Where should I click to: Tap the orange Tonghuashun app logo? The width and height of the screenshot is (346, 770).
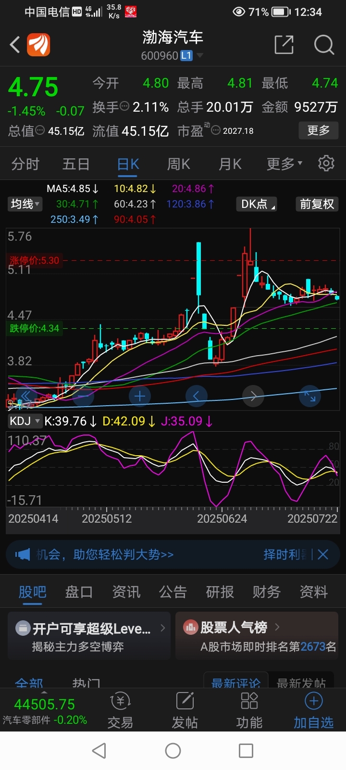(38, 45)
